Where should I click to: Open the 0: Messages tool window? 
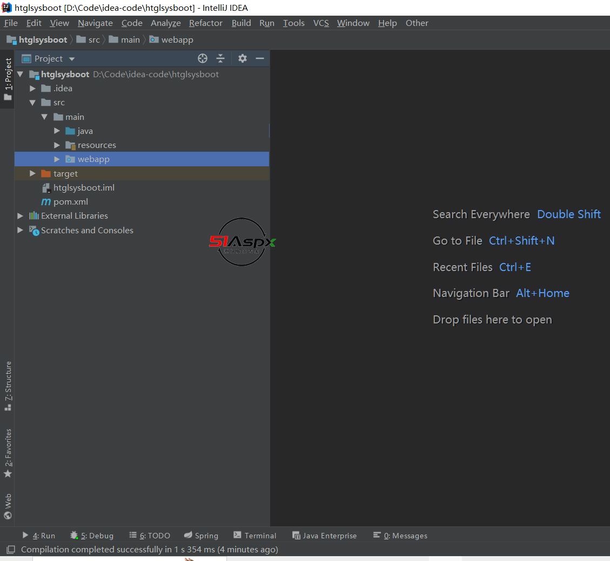point(400,535)
